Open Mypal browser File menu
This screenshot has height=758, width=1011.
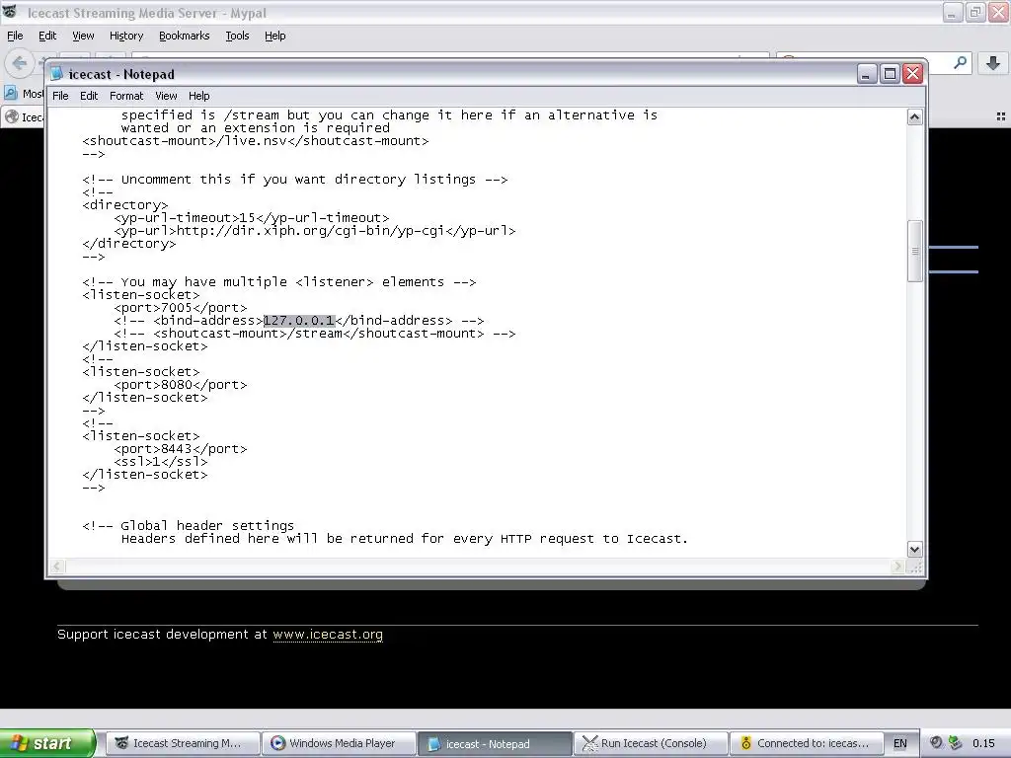click(15, 37)
